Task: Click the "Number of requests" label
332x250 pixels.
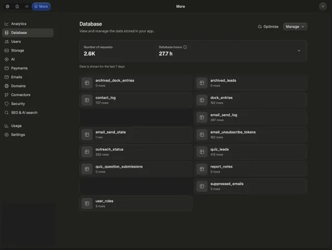Action: coord(98,47)
